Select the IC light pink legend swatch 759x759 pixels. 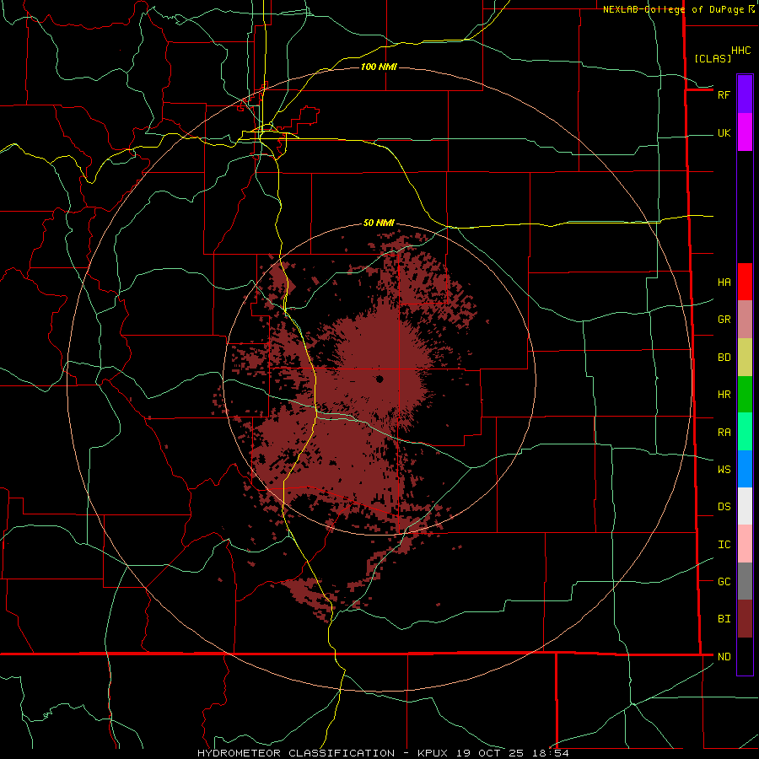[x=745, y=544]
